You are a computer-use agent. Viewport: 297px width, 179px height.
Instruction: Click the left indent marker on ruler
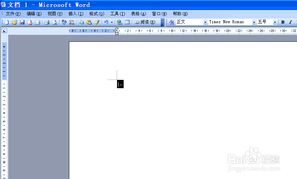(x=117, y=33)
